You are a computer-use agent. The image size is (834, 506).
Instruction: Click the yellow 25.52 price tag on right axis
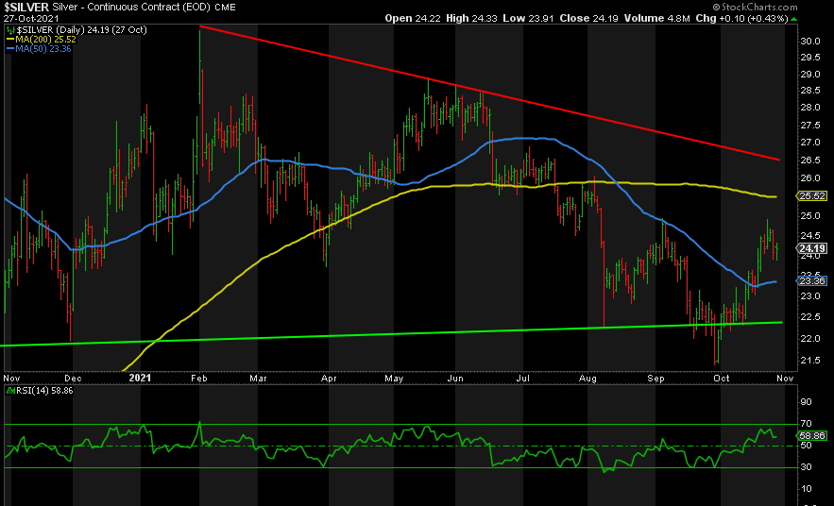813,196
